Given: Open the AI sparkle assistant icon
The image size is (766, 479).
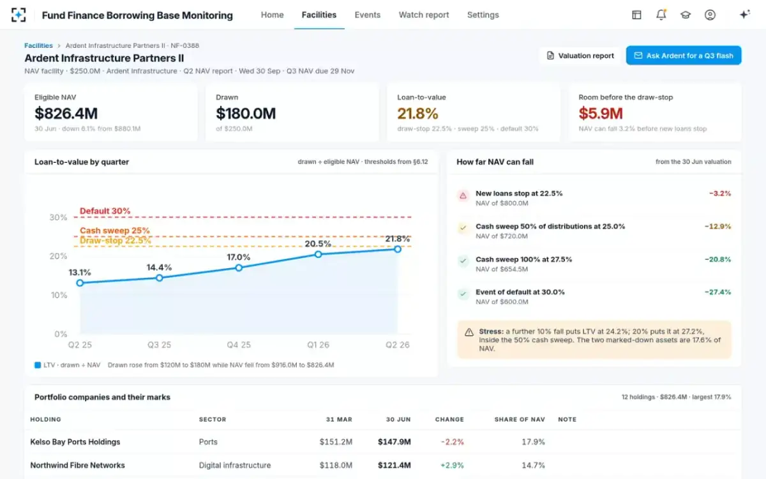Looking at the screenshot, I should 744,15.
